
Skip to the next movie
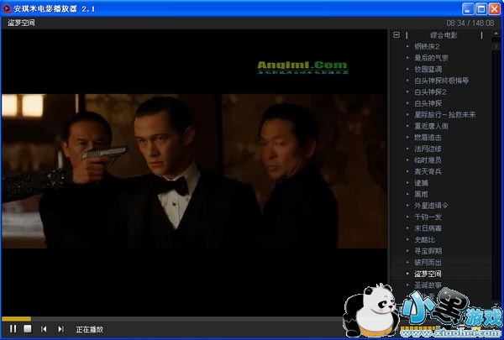pos(60,329)
